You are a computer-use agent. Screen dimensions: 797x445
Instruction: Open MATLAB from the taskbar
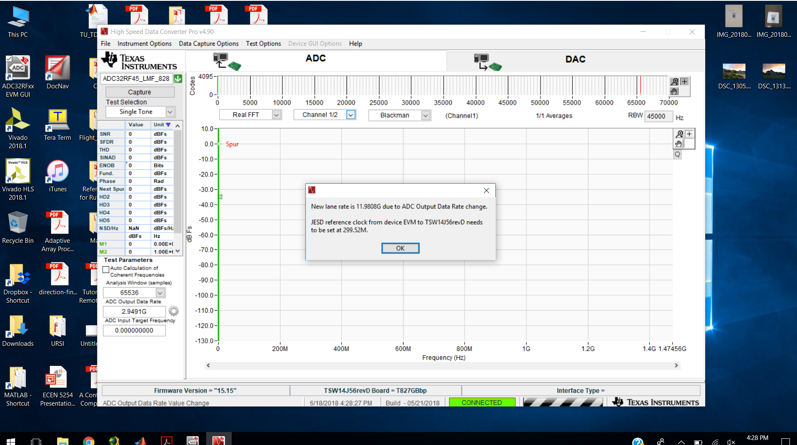[141, 440]
